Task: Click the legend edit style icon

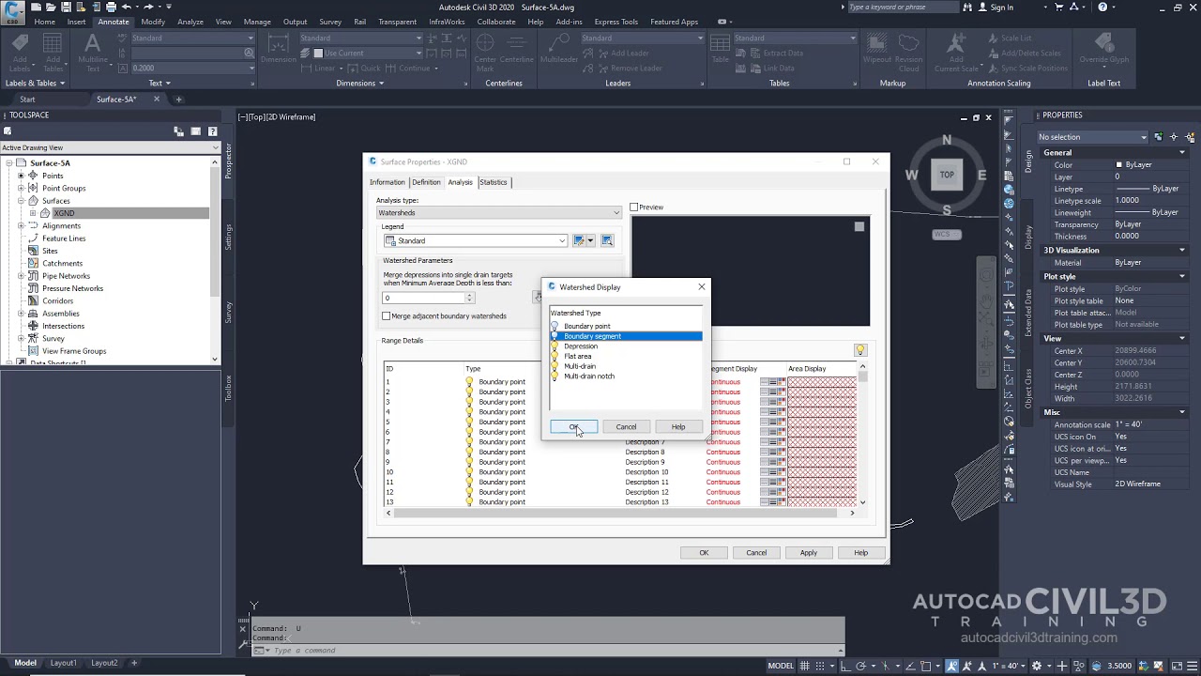Action: pos(580,240)
